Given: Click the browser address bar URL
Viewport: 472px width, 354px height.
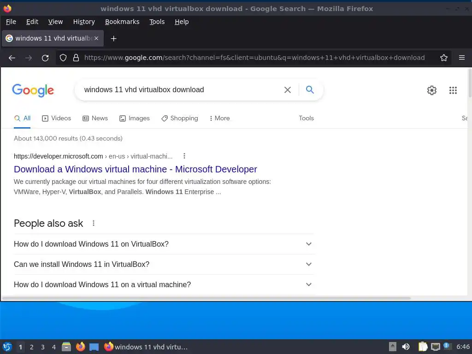Looking at the screenshot, I should tap(254, 58).
